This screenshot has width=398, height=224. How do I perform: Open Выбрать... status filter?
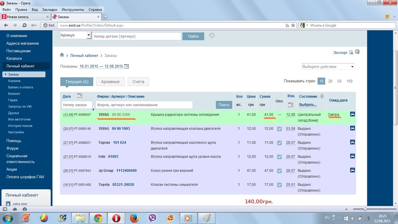[308, 105]
